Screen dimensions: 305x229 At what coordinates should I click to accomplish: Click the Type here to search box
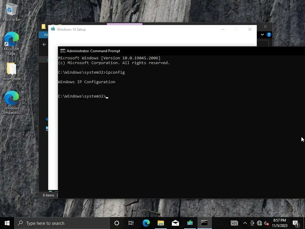click(62, 223)
